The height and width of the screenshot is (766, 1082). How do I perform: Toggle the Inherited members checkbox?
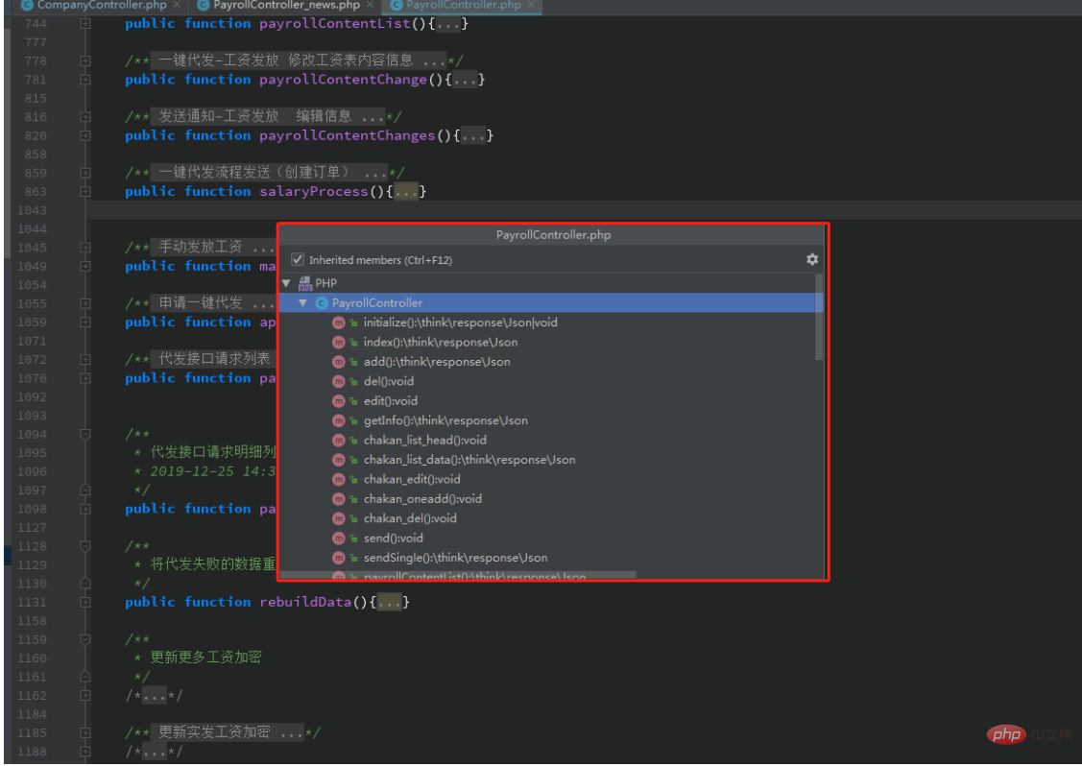(298, 259)
